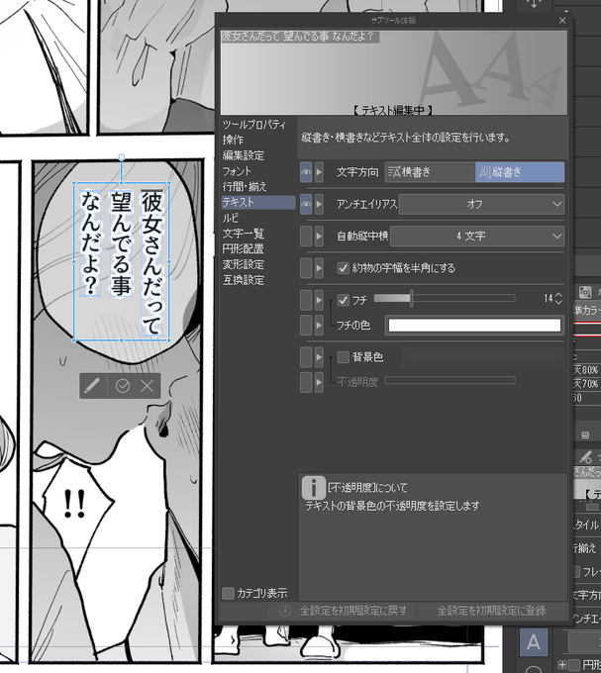Uncheck 約物の字幅を半角にする checkbox
Viewport: 601px width, 673px height.
tap(343, 268)
